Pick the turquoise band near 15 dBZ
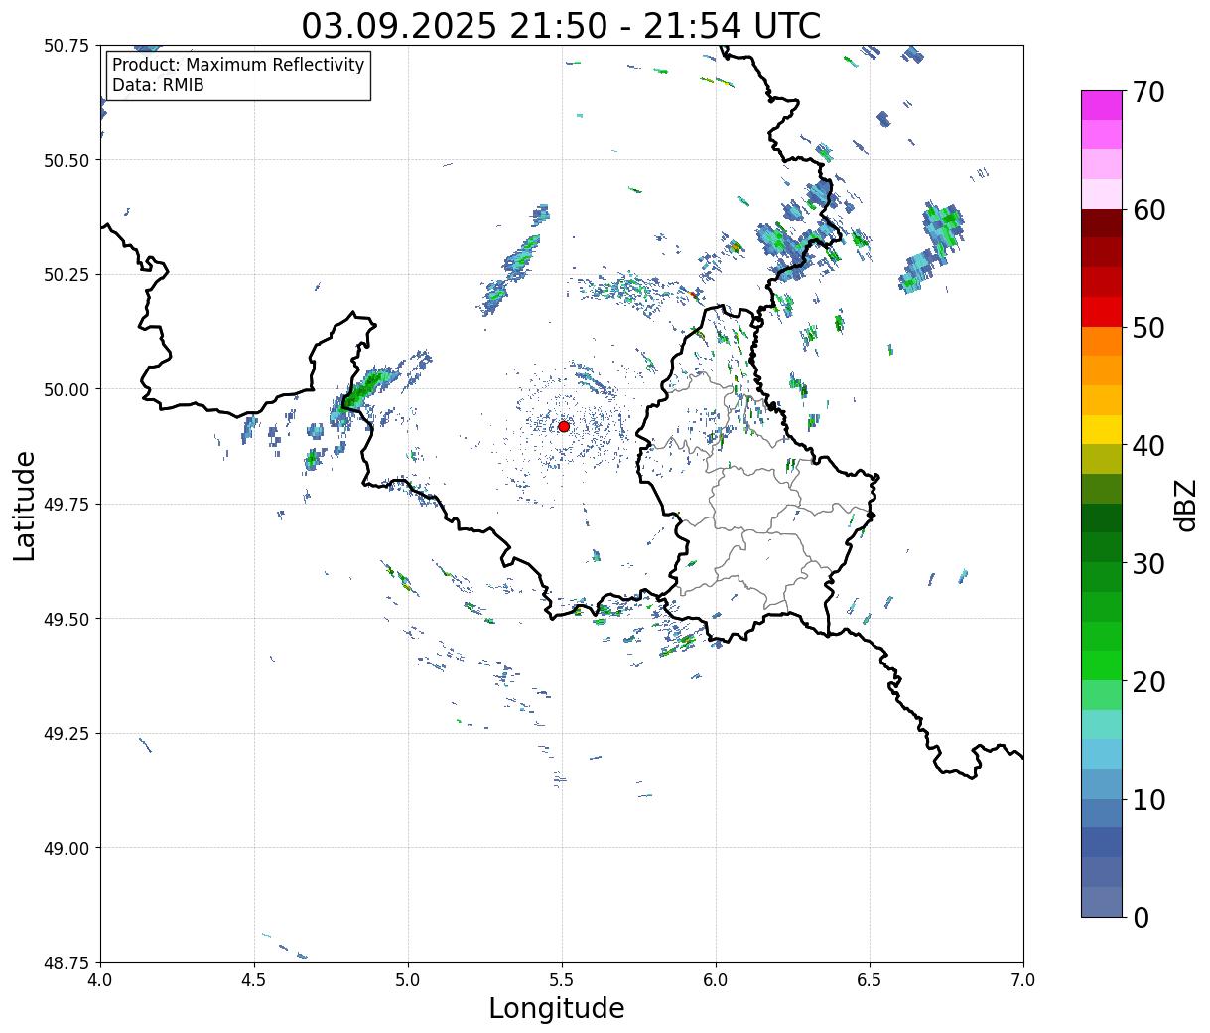Image resolution: width=1210 pixels, height=1033 pixels. [x=1102, y=725]
